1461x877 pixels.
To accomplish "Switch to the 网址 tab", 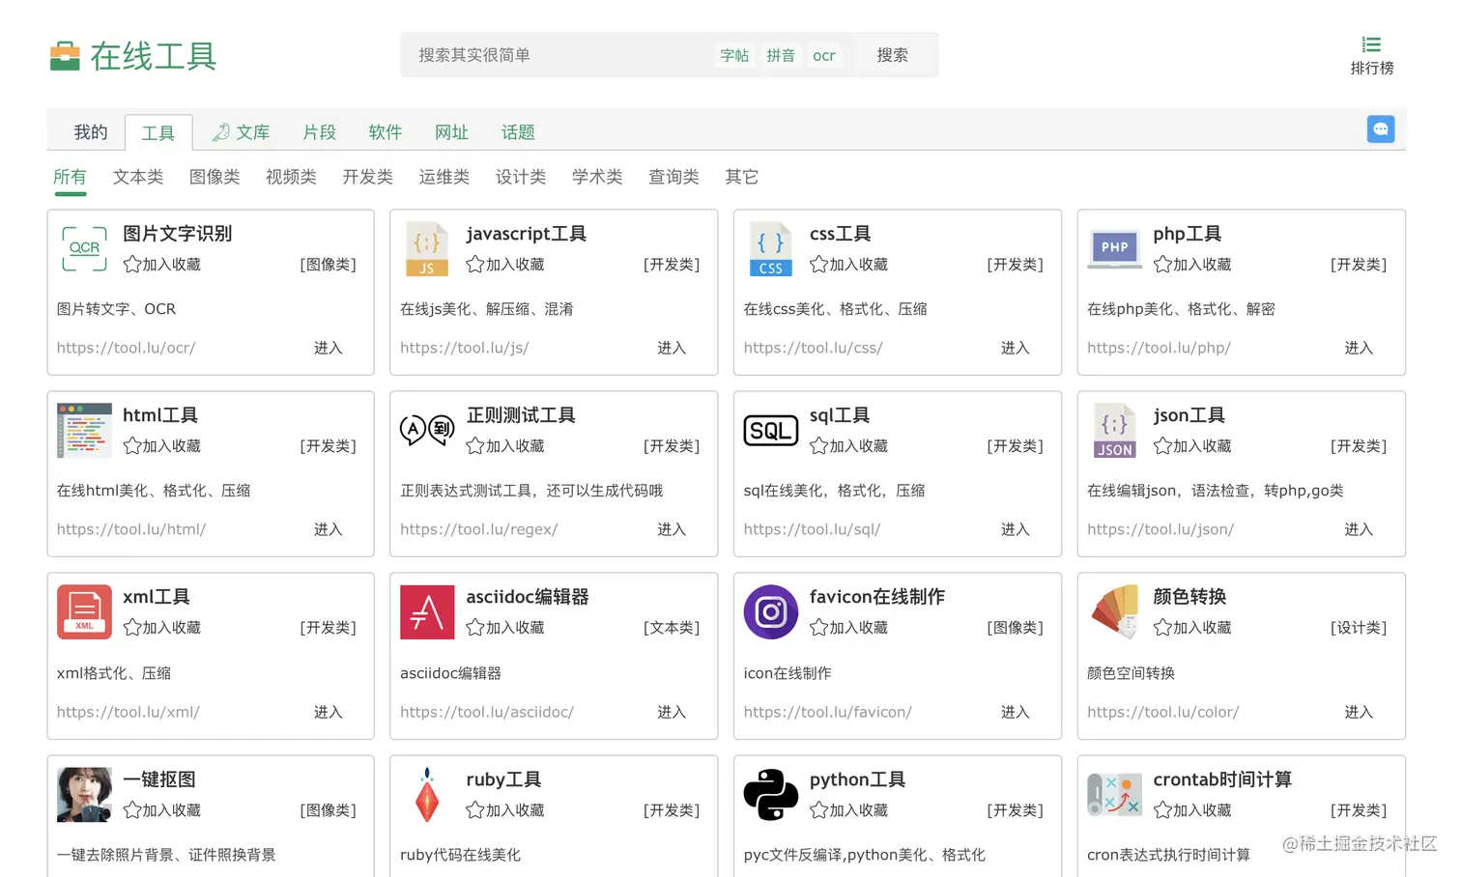I will tap(451, 132).
